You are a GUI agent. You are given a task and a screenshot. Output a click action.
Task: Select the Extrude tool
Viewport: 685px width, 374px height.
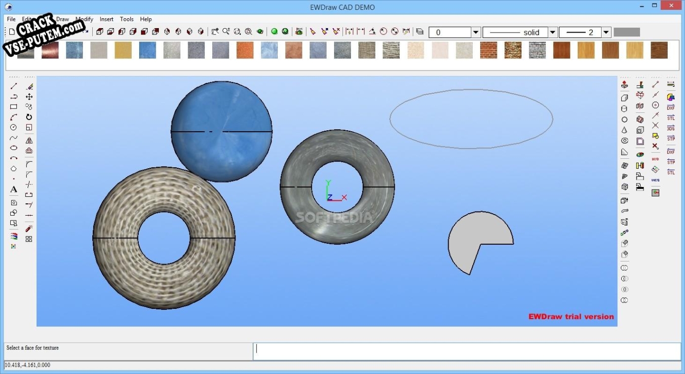[624, 85]
